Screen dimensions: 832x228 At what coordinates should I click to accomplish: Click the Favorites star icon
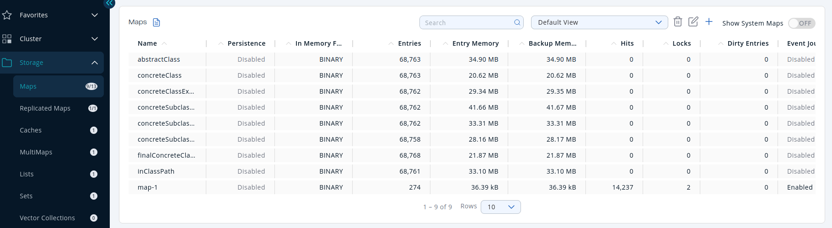tap(7, 15)
